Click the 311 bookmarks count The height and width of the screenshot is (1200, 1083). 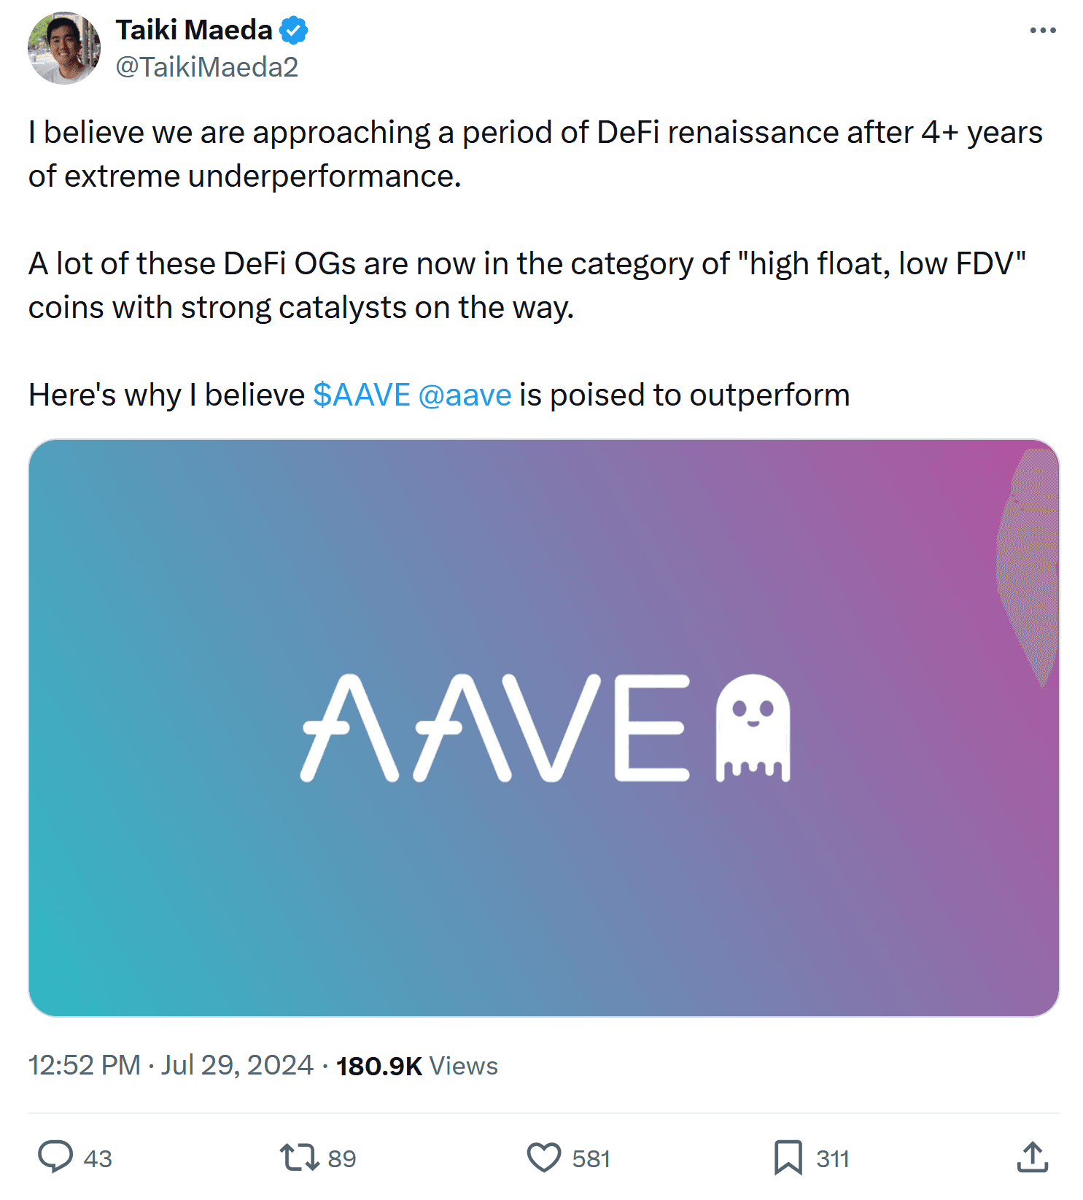[833, 1158]
